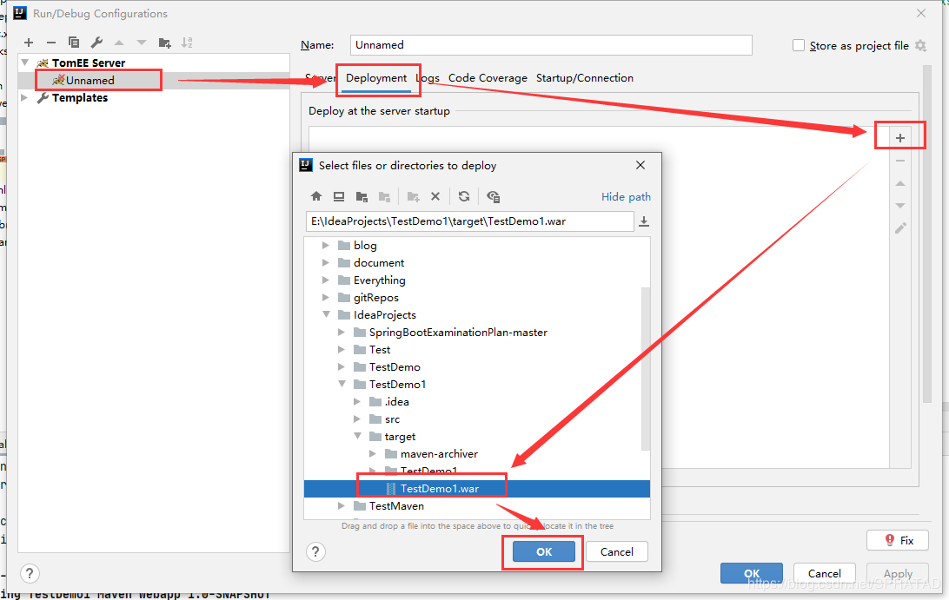Click the delete X icon in file chooser toolbar

coord(435,196)
